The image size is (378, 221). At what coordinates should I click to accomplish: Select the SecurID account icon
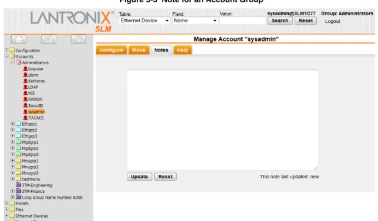point(25,105)
